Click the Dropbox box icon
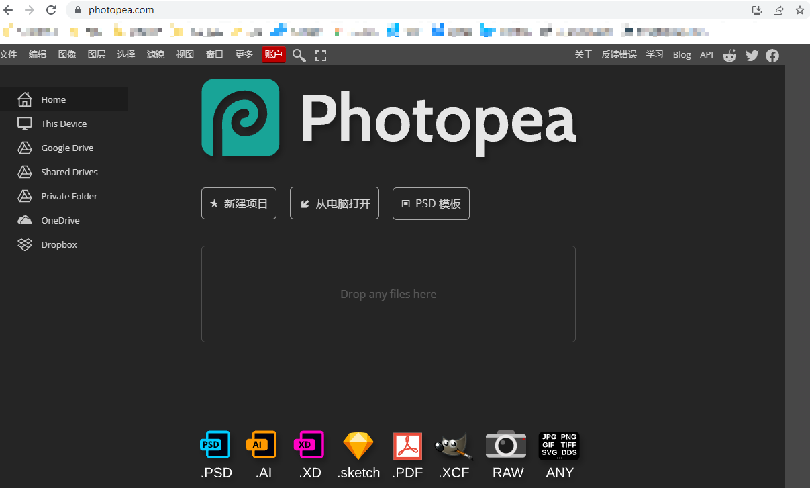The image size is (810, 488). tap(25, 244)
